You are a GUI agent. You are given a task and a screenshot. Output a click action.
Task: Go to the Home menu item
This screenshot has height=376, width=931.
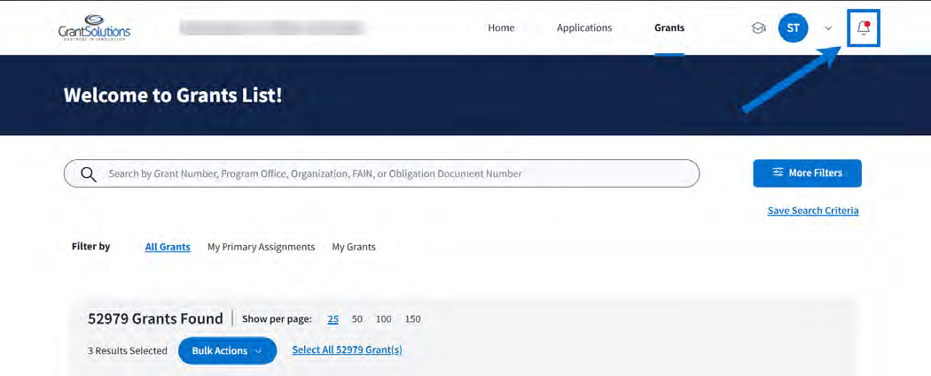pos(501,28)
